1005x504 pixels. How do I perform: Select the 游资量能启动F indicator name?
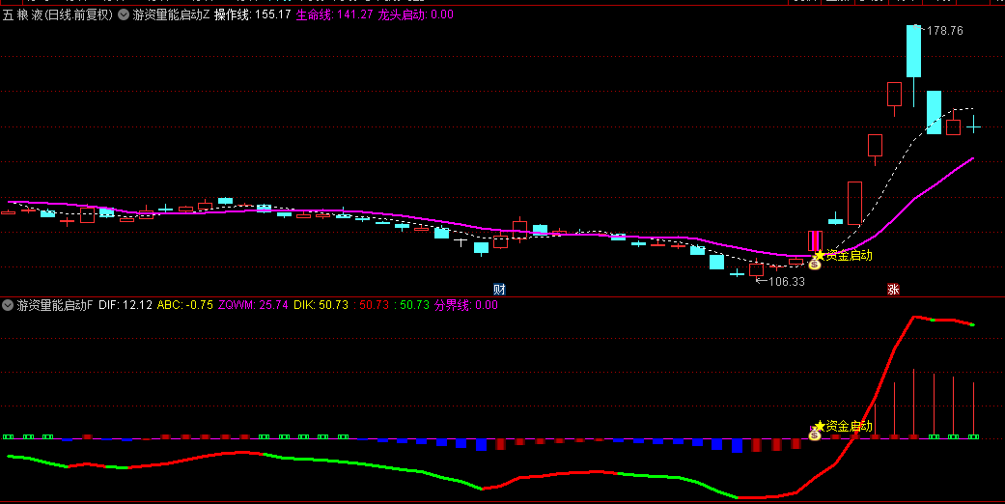(x=55, y=305)
